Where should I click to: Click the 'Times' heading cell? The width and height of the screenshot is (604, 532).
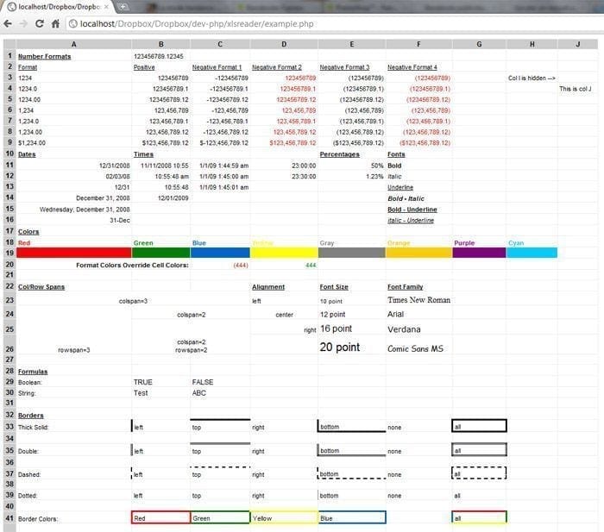(x=144, y=154)
